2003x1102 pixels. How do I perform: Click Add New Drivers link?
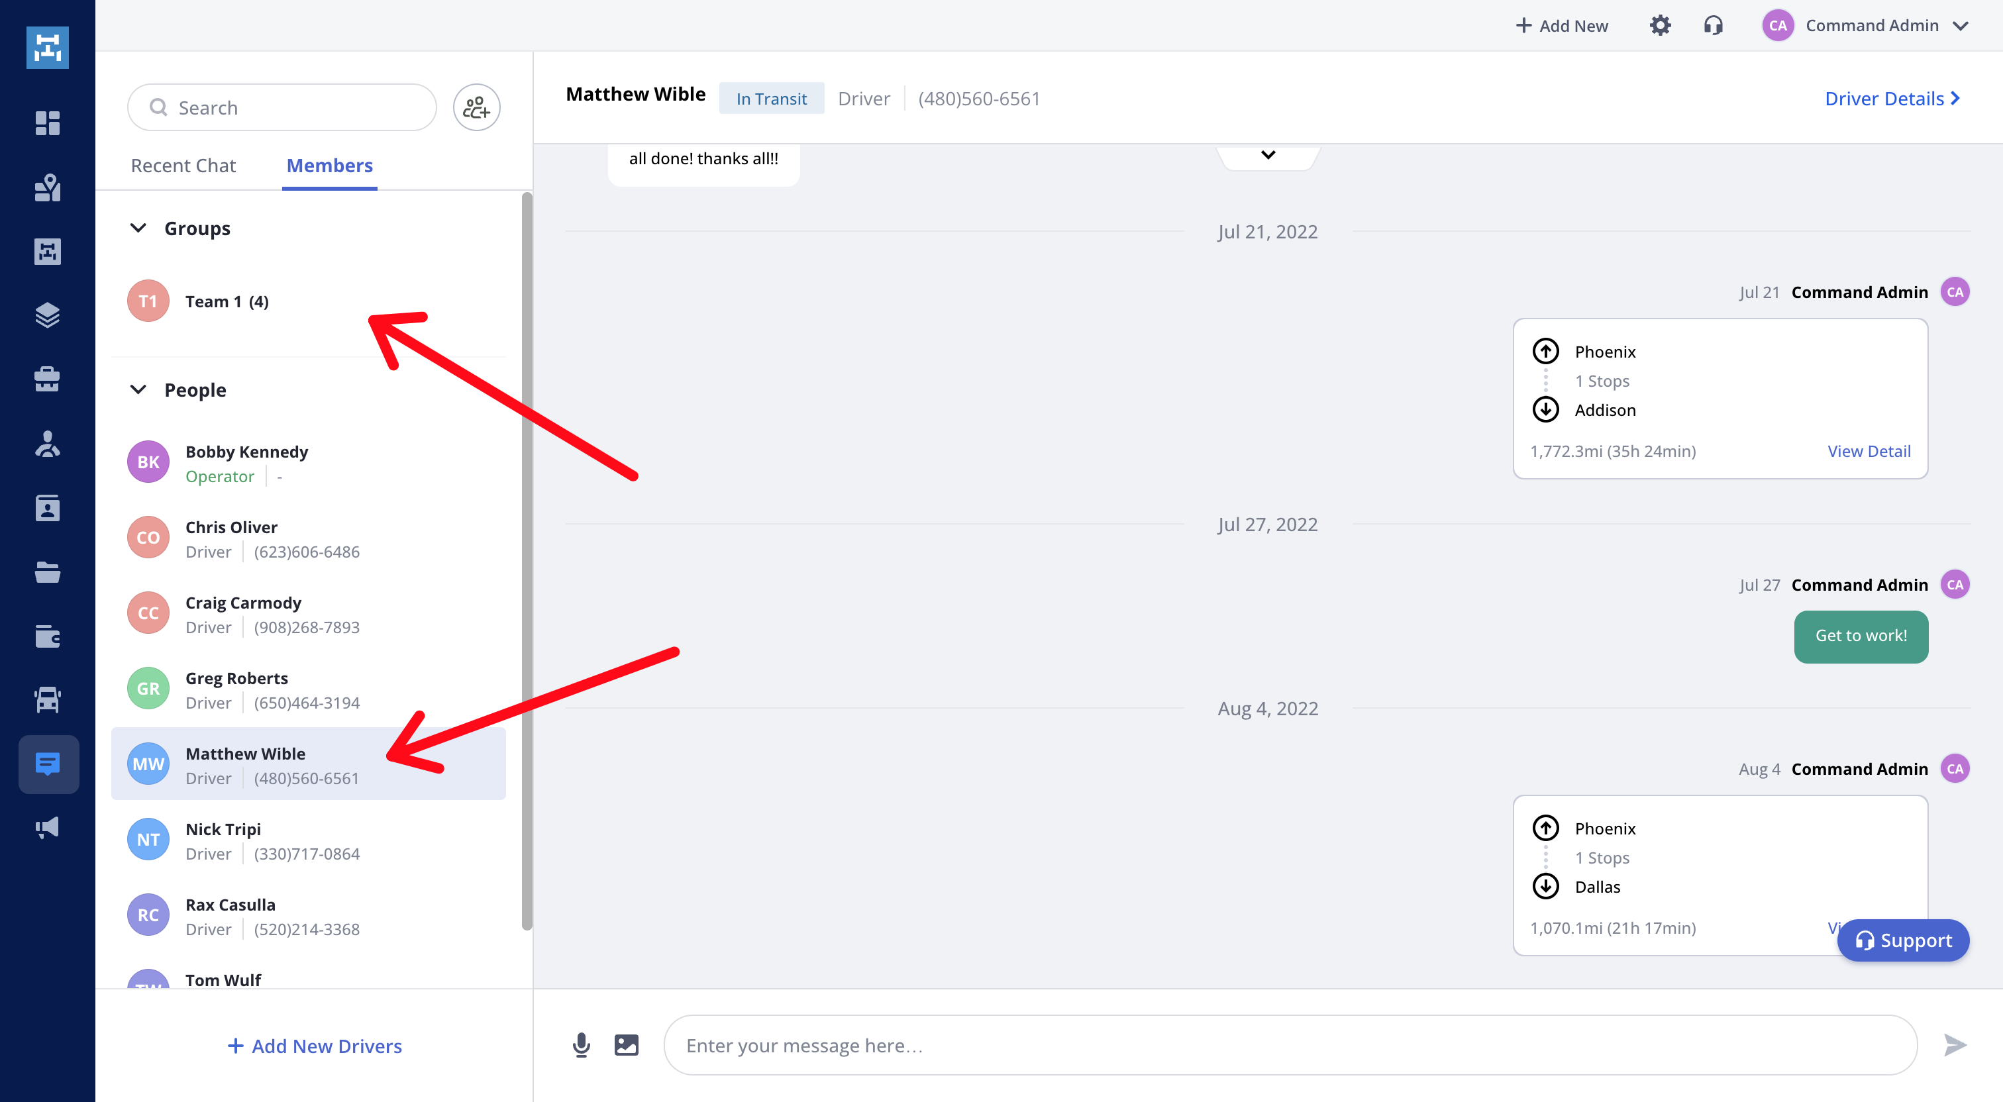tap(314, 1046)
